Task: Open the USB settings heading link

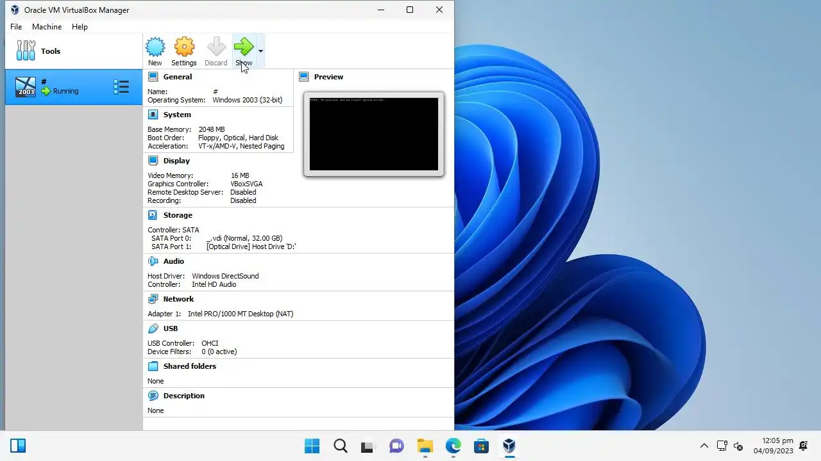Action: (171, 328)
